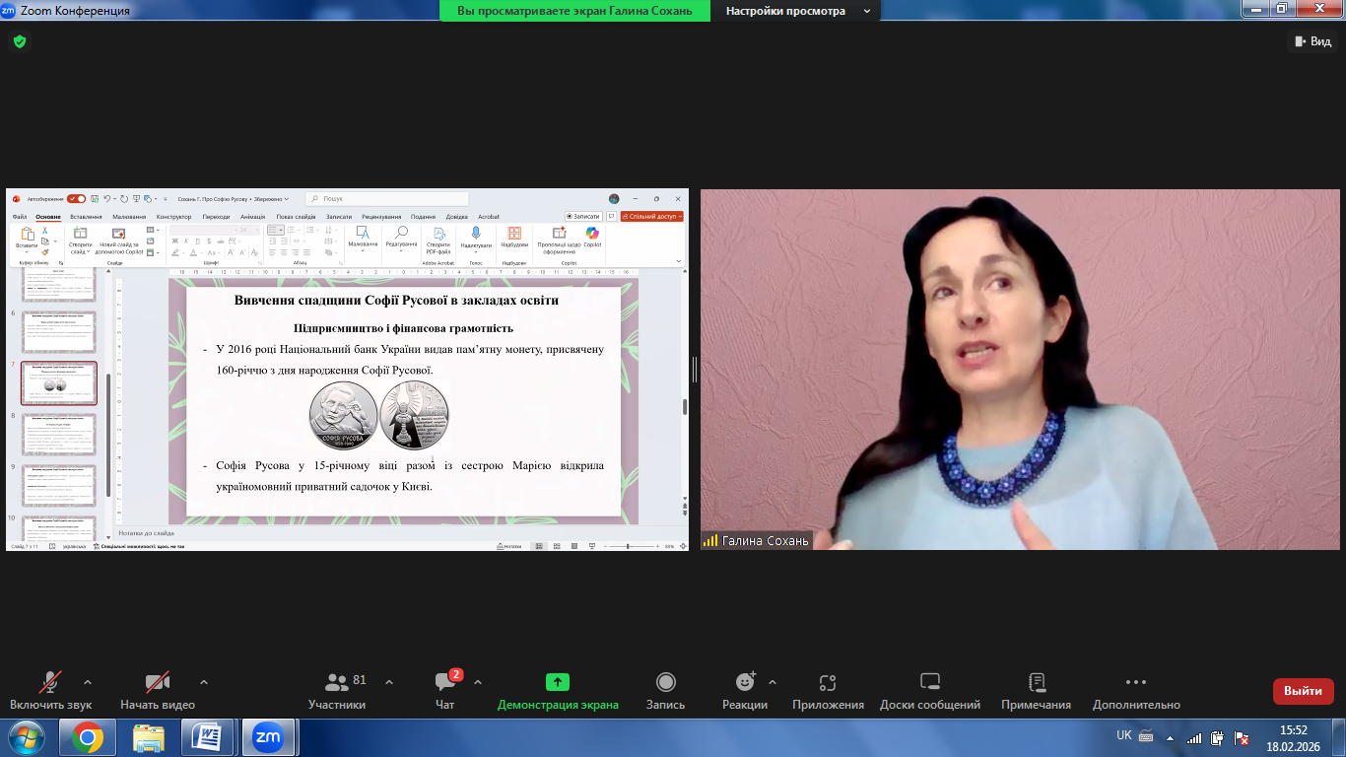Open the Чат chat panel

(x=445, y=682)
